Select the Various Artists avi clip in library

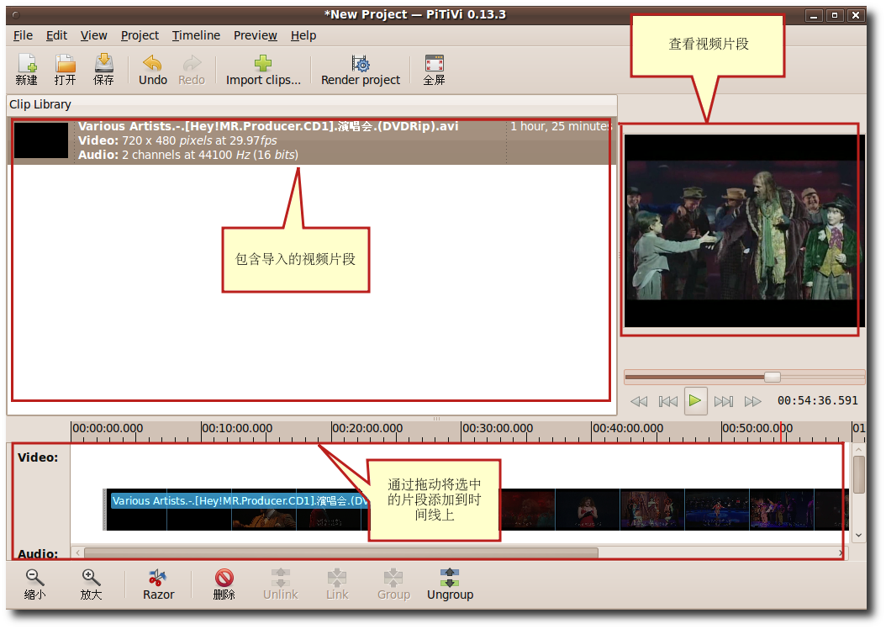tap(312, 140)
